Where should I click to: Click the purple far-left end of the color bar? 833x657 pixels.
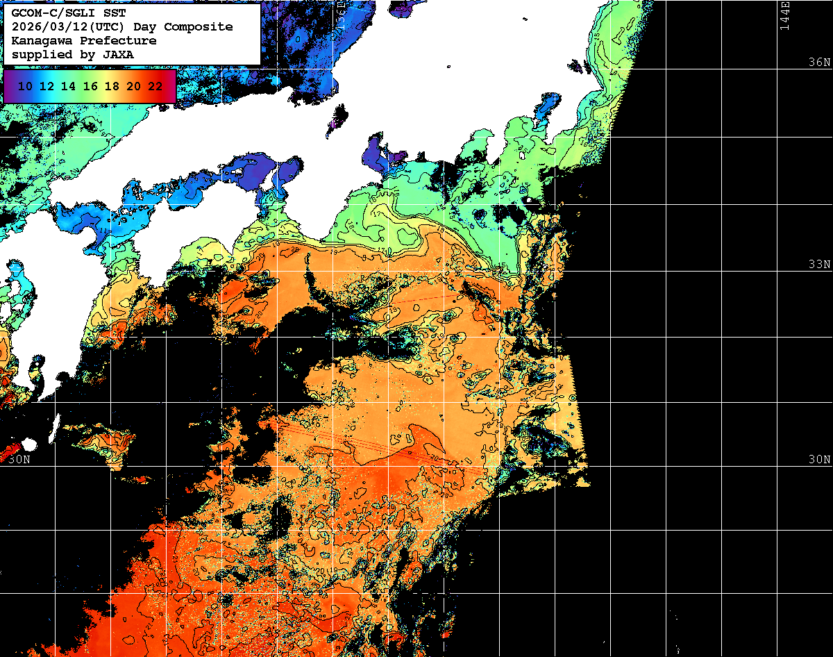coord(7,86)
